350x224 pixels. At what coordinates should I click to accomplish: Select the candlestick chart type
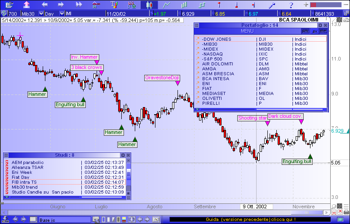click(x=149, y=4)
